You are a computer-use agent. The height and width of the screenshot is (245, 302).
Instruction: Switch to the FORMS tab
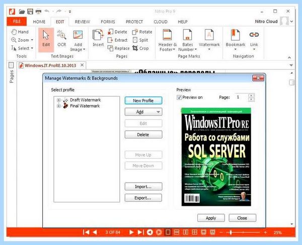click(x=108, y=22)
